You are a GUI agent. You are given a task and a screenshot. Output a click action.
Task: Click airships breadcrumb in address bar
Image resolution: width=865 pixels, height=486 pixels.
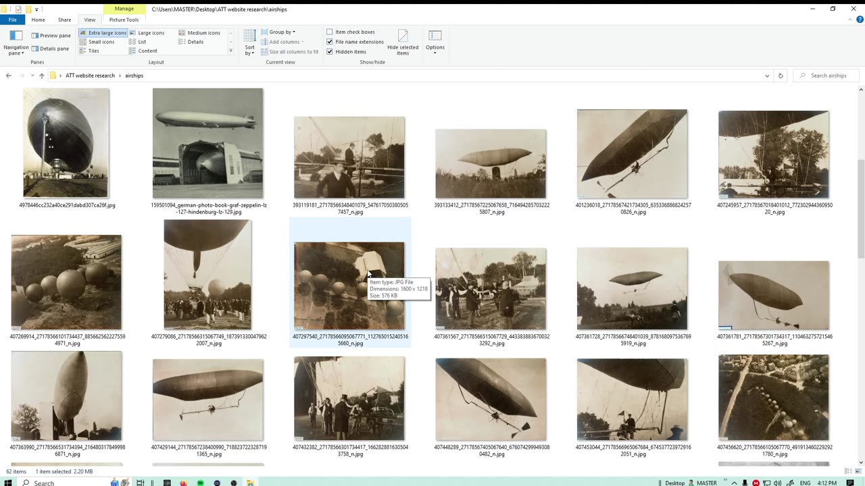click(x=134, y=76)
